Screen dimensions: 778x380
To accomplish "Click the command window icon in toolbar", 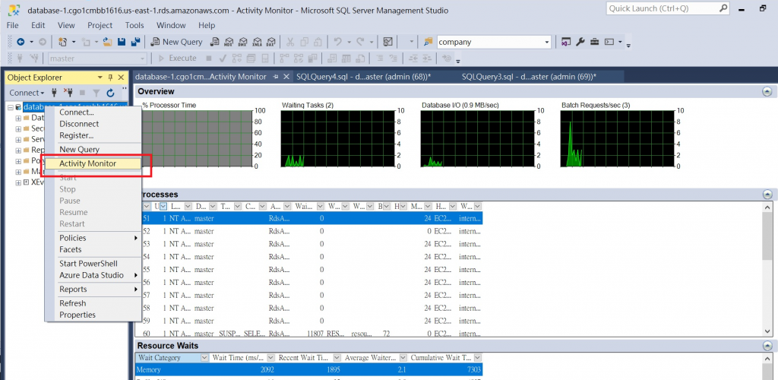I will click(609, 42).
